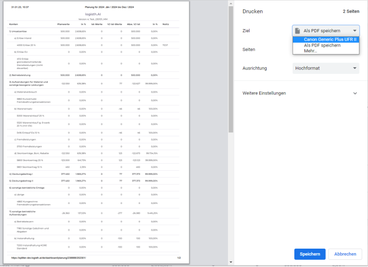Screen dimensions: 368x267
Task: Click the Ziel dropdown arrow
Action: (x=355, y=31)
